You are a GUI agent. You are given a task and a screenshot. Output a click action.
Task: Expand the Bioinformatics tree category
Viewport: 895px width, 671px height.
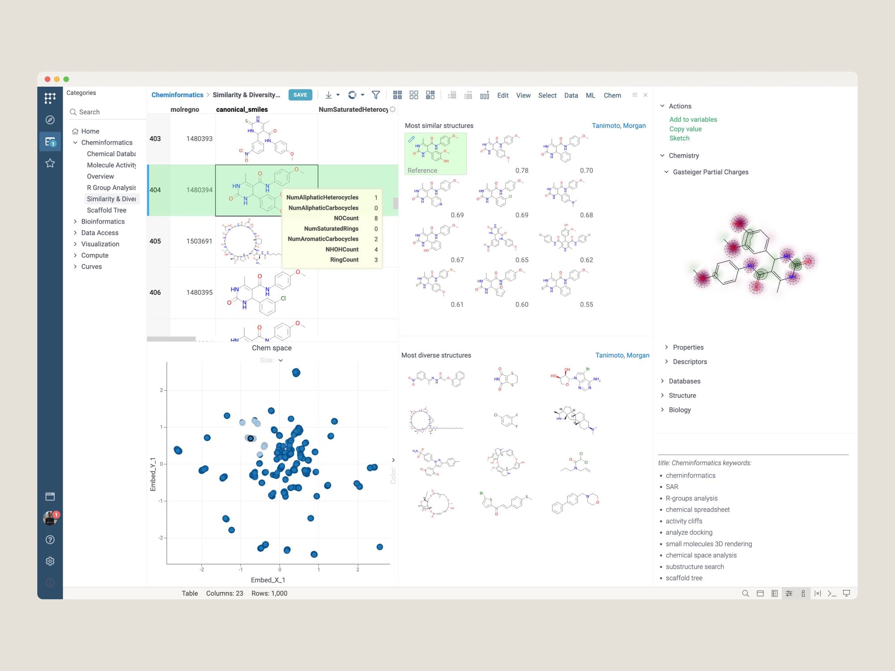(x=75, y=221)
